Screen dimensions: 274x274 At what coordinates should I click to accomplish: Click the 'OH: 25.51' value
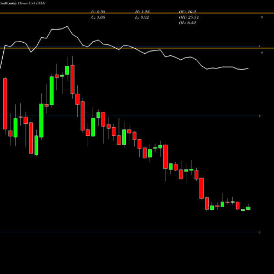pos(189,18)
